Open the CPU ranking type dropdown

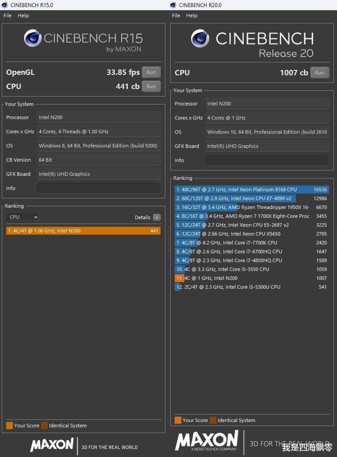tap(23, 217)
